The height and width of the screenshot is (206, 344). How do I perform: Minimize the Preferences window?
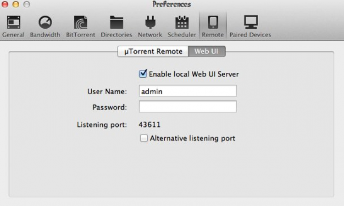tap(16, 4)
